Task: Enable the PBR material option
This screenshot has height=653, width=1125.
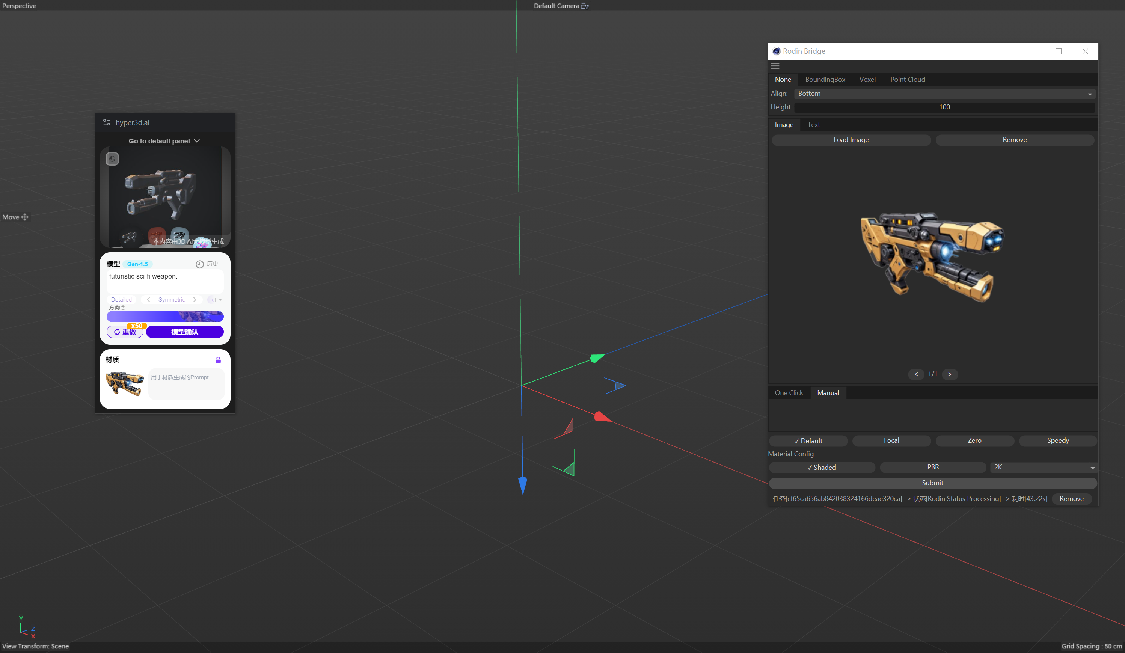Action: tap(933, 468)
